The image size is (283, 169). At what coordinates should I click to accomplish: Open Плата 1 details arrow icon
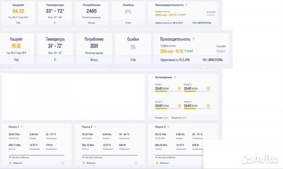click(x=22, y=127)
